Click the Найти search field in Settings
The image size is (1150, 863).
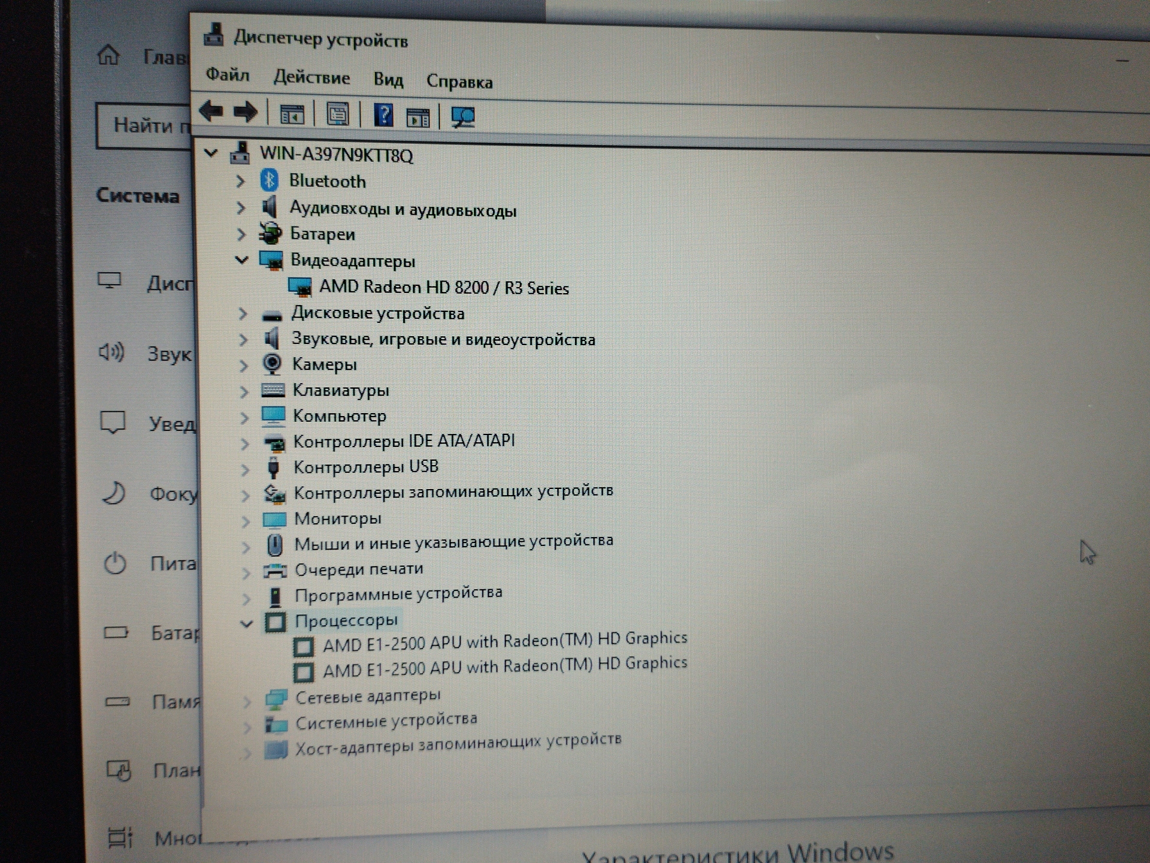coord(145,125)
